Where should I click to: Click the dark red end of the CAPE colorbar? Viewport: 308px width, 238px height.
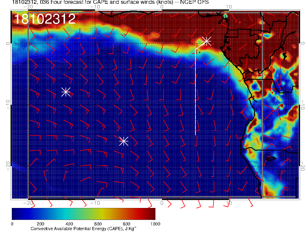[152, 214]
